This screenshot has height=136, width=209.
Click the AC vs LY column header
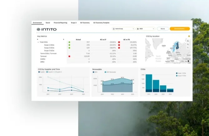(x=103, y=40)
